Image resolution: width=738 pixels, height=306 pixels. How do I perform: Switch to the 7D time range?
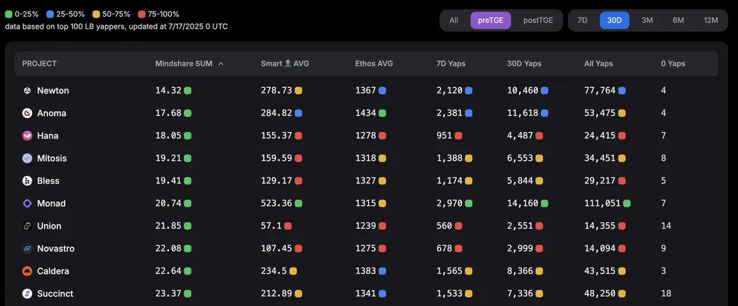[x=582, y=20]
